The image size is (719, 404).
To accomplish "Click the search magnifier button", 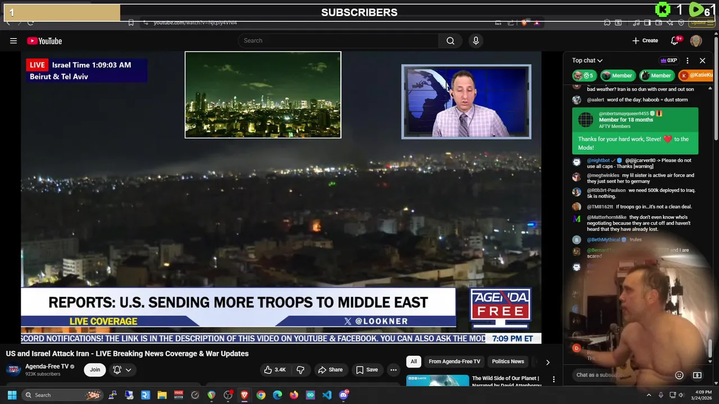I will tap(450, 40).
